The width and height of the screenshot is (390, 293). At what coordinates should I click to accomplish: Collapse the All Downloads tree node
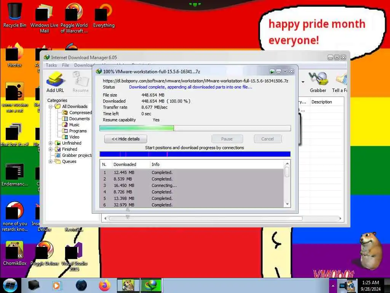click(x=51, y=107)
